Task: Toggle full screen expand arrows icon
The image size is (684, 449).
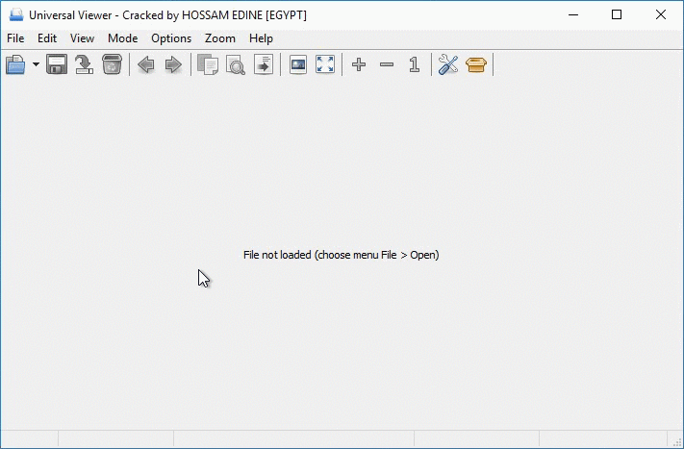Action: (x=325, y=64)
